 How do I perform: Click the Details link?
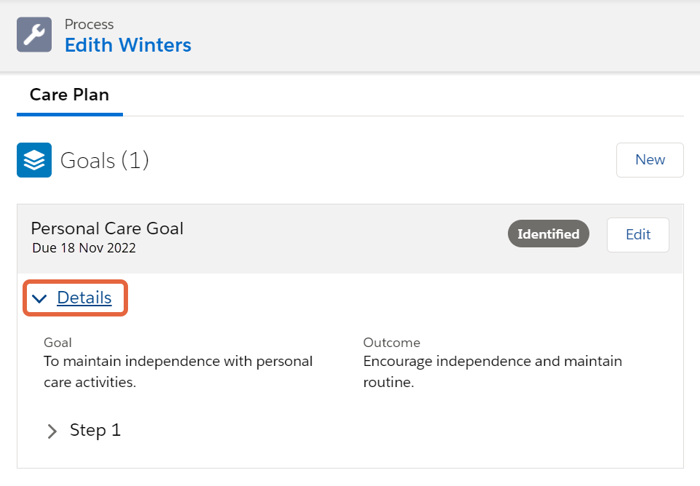click(x=84, y=298)
